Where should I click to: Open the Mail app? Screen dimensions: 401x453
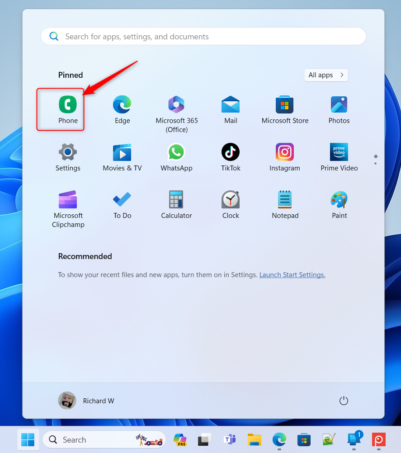click(x=231, y=110)
